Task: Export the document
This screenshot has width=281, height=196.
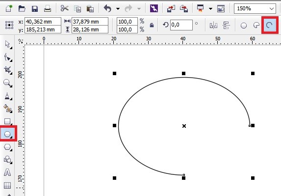Action: coord(184,9)
